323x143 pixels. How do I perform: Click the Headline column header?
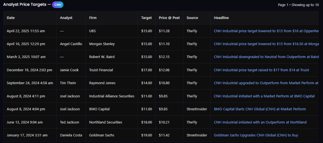tap(221, 18)
